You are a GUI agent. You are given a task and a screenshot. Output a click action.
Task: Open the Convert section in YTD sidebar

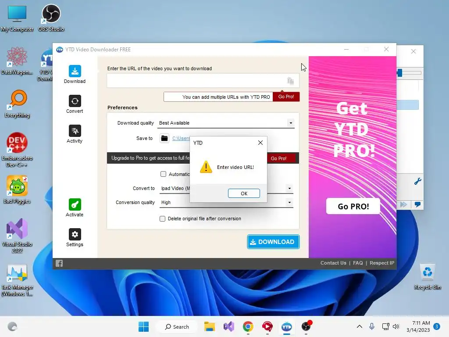tap(75, 104)
